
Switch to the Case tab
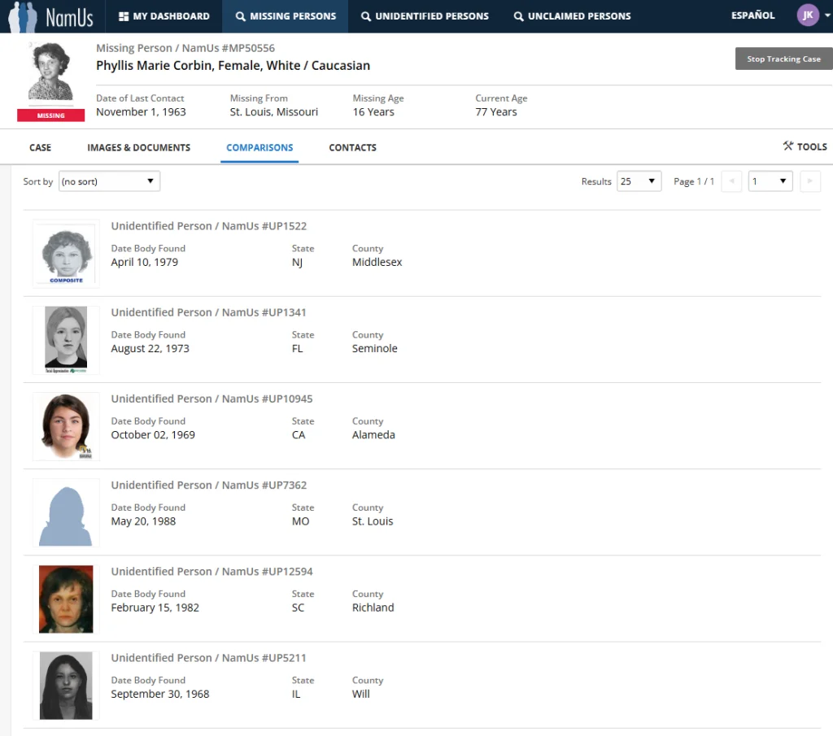pyautogui.click(x=40, y=148)
